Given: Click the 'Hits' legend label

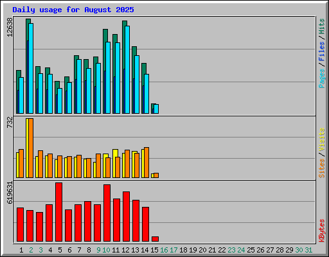Looking at the screenshot, I should pyautogui.click(x=322, y=26).
